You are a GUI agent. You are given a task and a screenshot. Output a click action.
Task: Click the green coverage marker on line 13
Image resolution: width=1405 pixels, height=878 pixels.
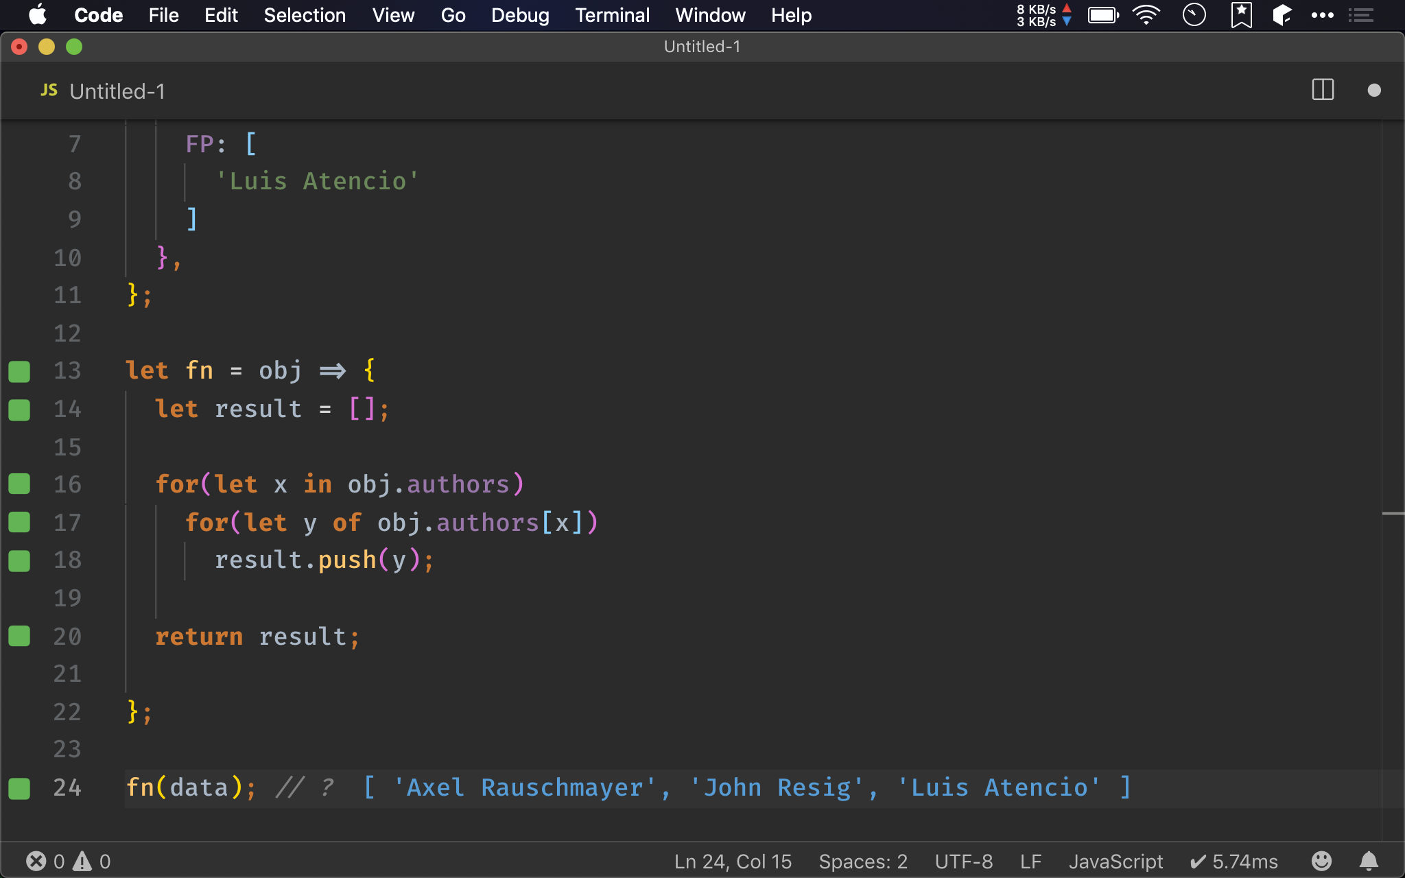click(x=19, y=371)
